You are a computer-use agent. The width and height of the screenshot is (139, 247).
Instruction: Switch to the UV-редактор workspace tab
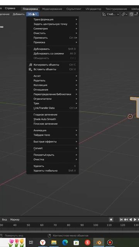click(x=93, y=9)
